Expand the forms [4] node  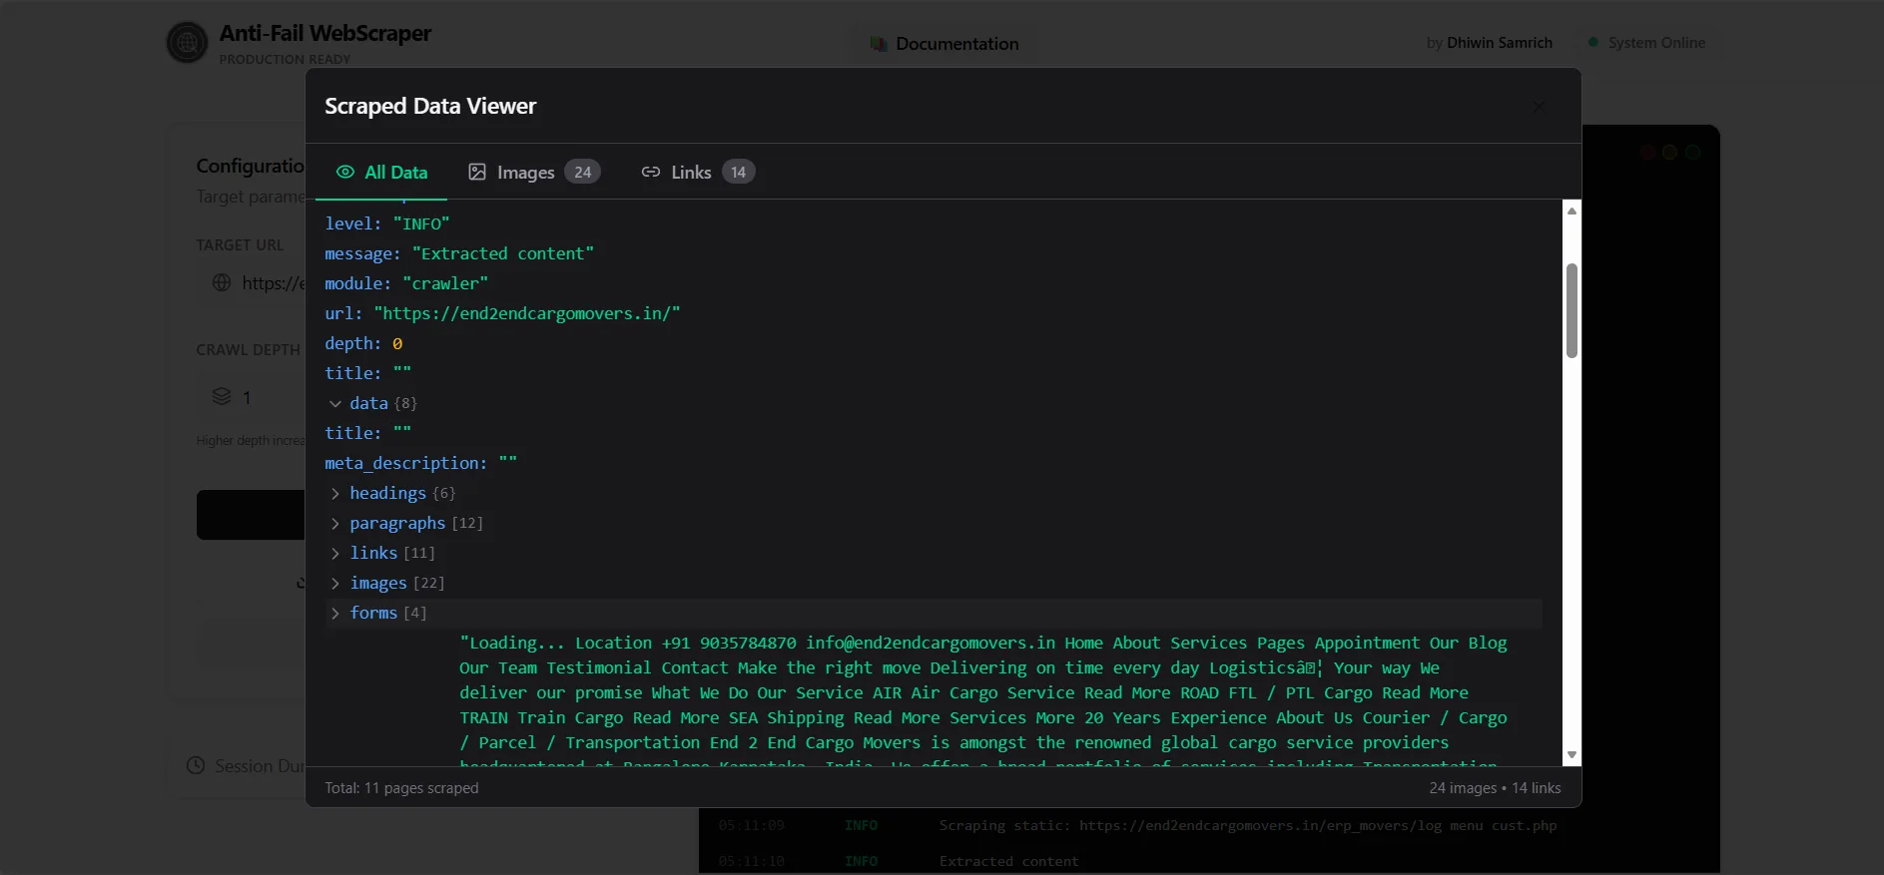[335, 613]
